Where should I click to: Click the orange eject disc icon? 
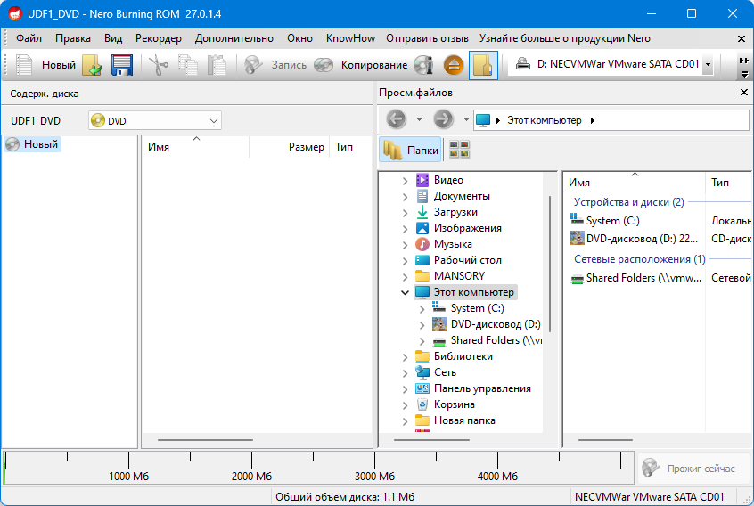(x=454, y=65)
